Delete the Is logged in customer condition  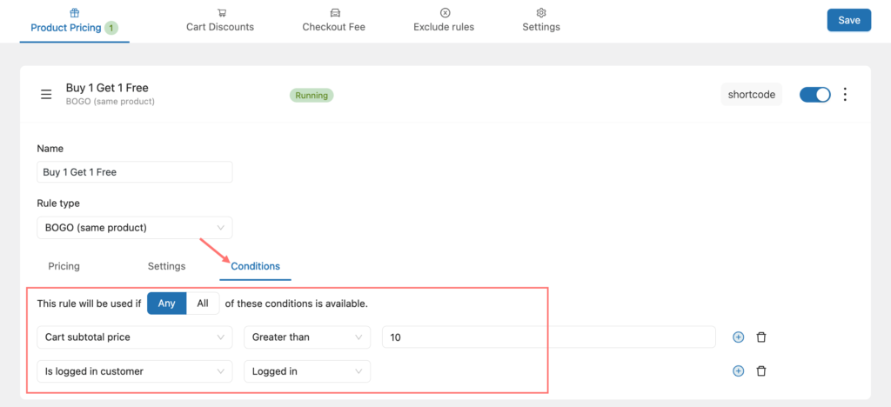click(761, 371)
